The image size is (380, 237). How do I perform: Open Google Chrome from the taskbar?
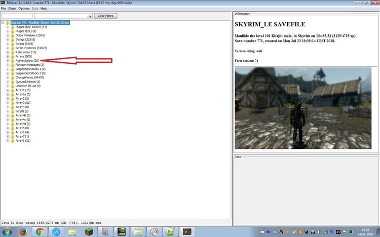point(40,232)
